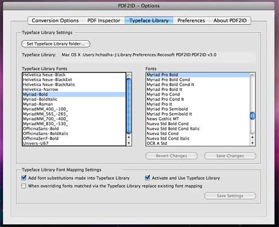Click the Fonts list scrollbar thumb
The image size is (279, 227).
253,116
